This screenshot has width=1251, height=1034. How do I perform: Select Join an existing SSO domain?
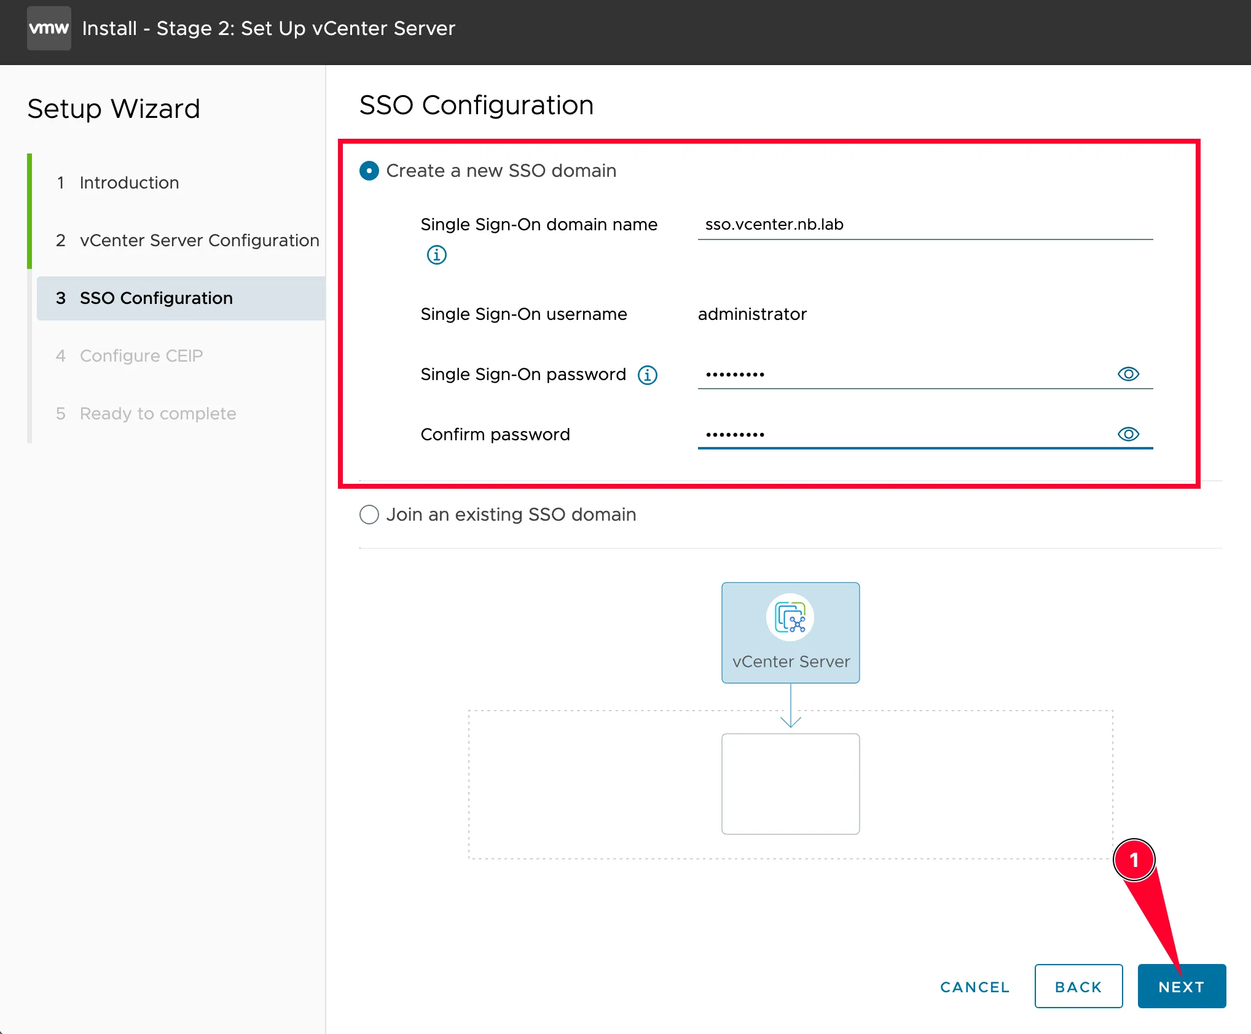(369, 515)
